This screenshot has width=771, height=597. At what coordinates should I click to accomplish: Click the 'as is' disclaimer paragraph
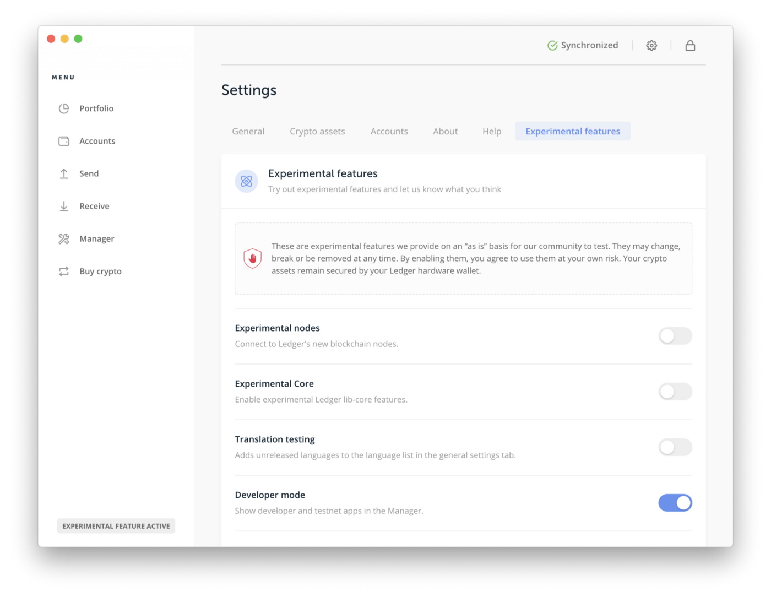476,258
